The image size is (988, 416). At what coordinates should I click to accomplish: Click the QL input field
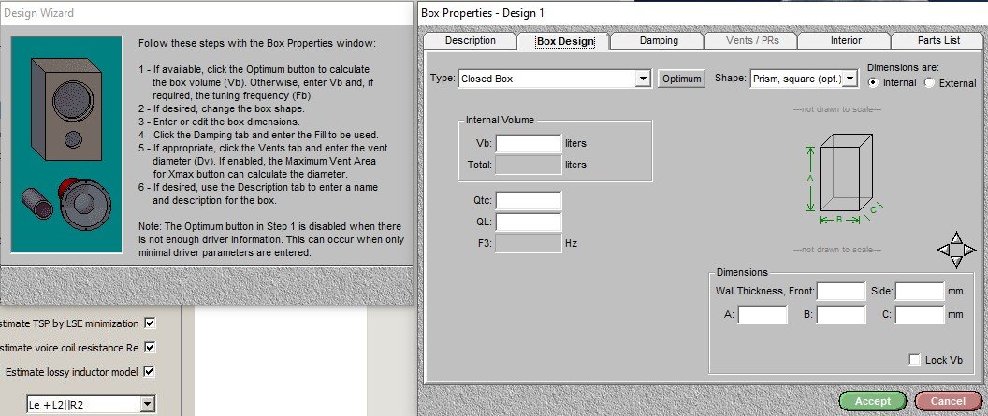coord(528,222)
